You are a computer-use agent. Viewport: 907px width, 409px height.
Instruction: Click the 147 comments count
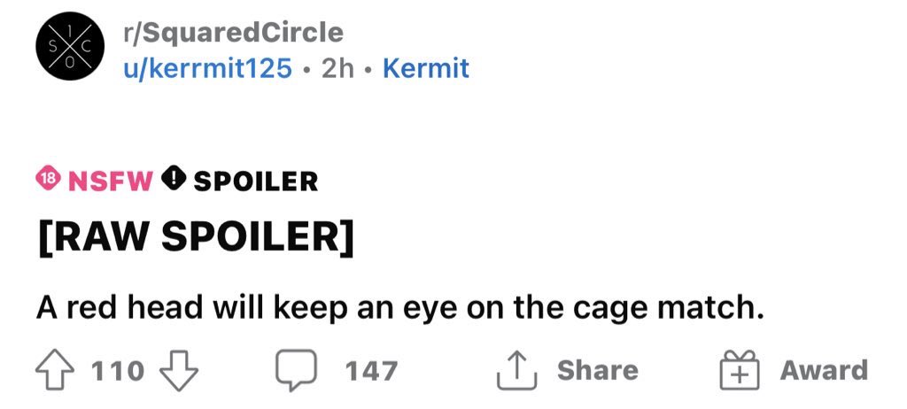(371, 370)
